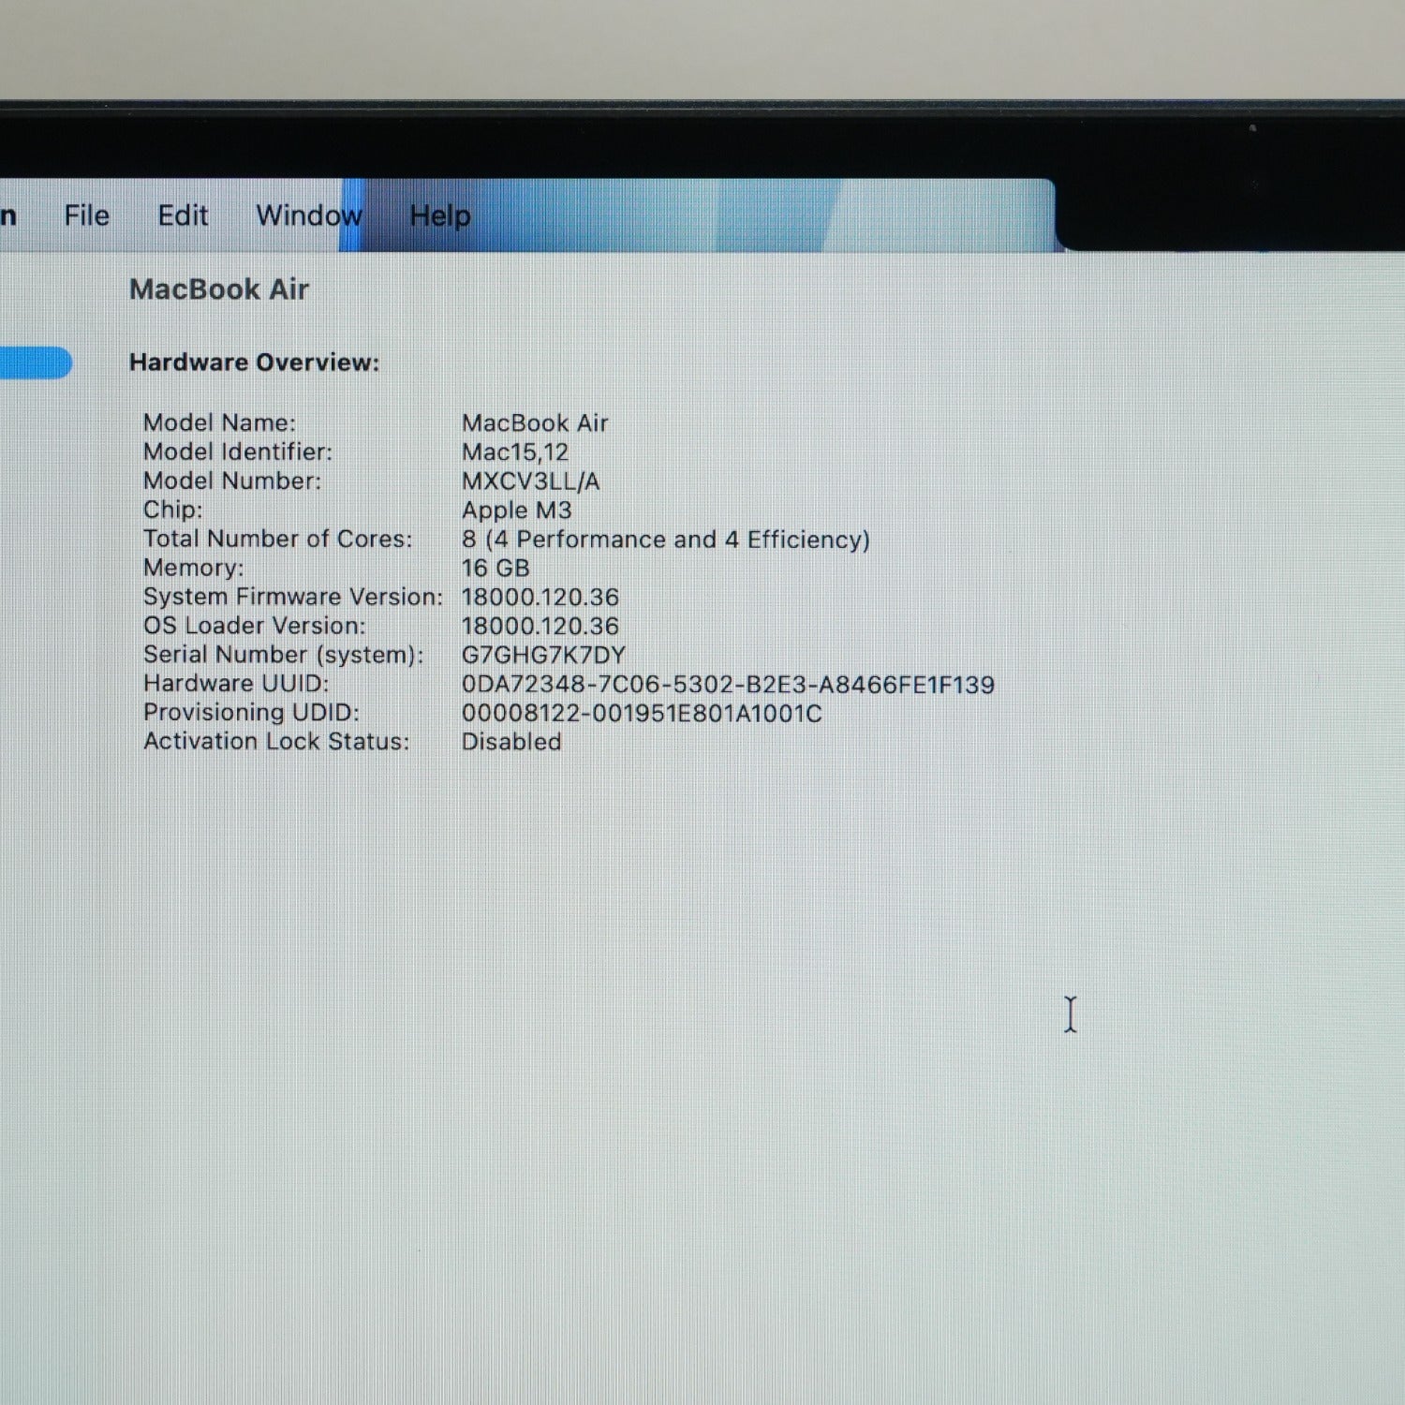Select the highlighted blue sidebar item
This screenshot has width=1405, height=1405.
point(36,362)
